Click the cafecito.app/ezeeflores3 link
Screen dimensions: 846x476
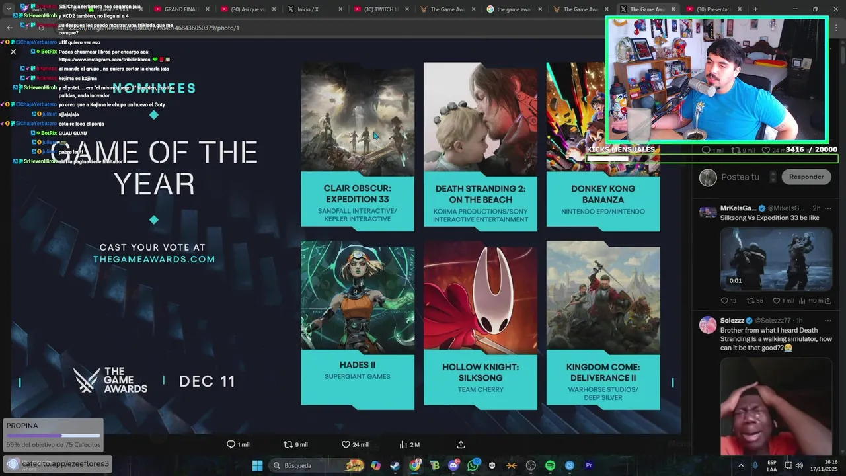pos(65,463)
